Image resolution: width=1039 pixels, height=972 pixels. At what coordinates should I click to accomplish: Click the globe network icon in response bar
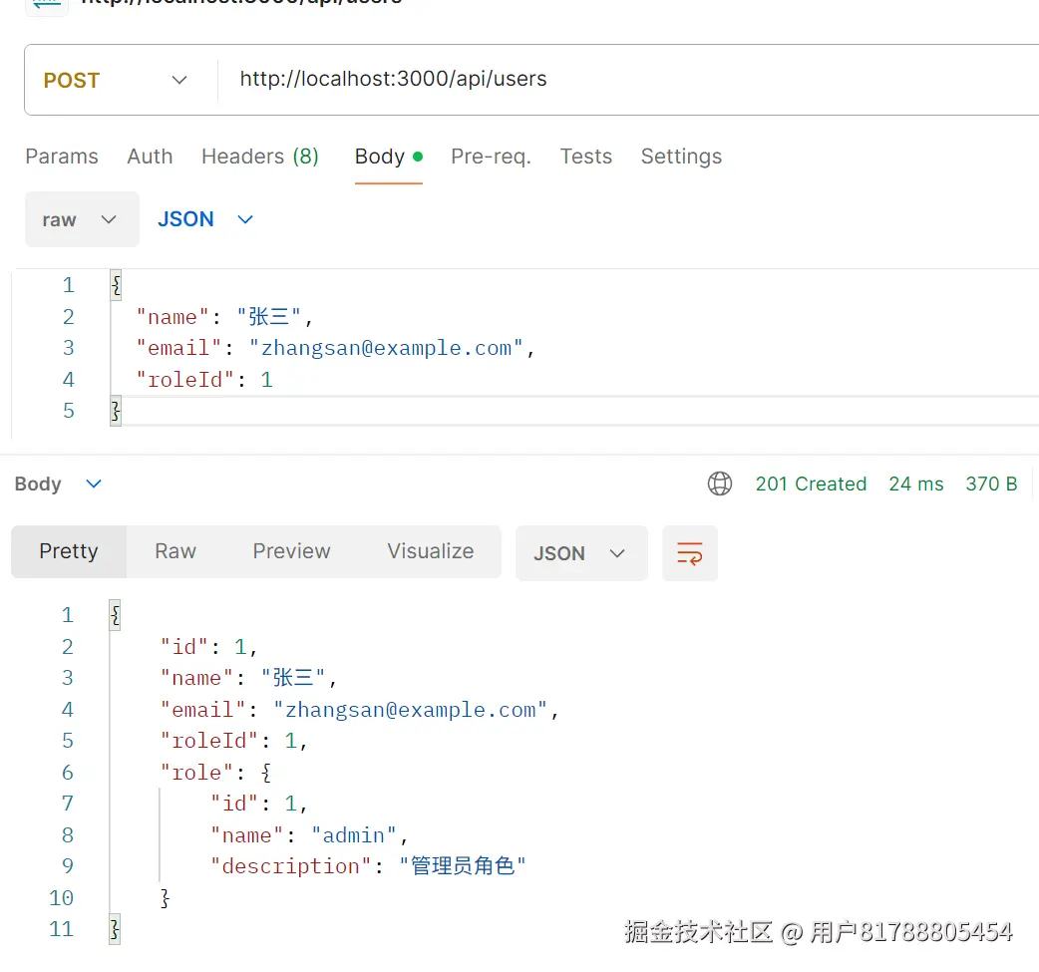tap(719, 485)
